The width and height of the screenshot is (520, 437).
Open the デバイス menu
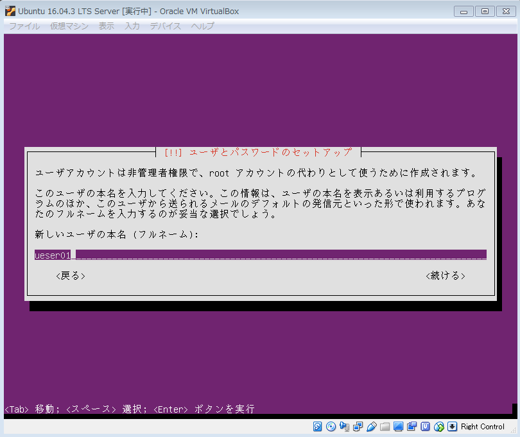point(165,26)
